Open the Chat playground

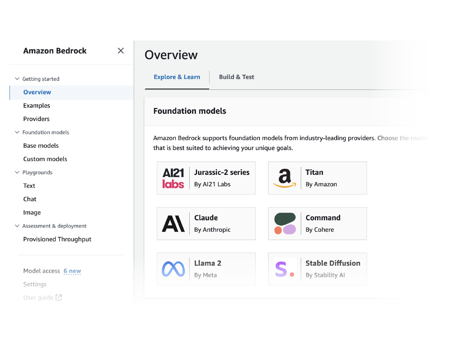tap(30, 199)
